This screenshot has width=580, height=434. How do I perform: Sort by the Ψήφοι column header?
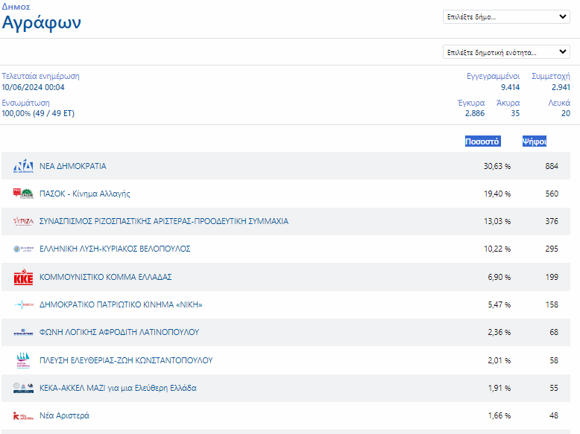point(534,141)
